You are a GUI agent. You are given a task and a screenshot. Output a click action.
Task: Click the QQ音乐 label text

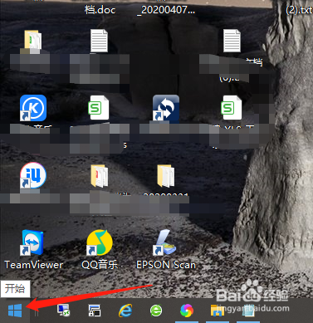pos(100,265)
